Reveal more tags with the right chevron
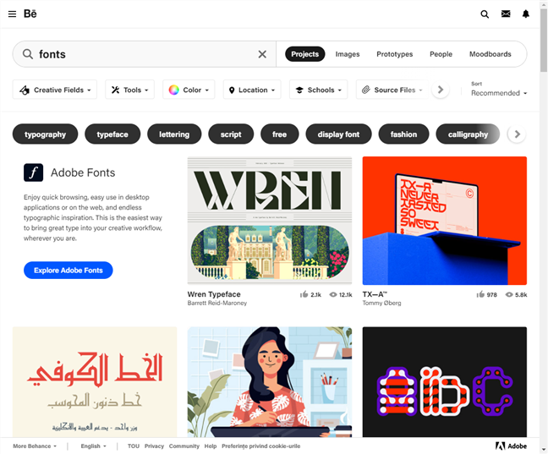Image resolution: width=548 pixels, height=454 pixels. (x=517, y=134)
